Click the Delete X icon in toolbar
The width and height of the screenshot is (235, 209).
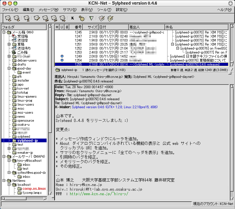72,18
